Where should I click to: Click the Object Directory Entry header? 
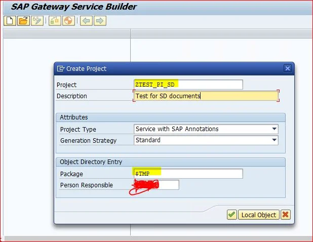171,162
